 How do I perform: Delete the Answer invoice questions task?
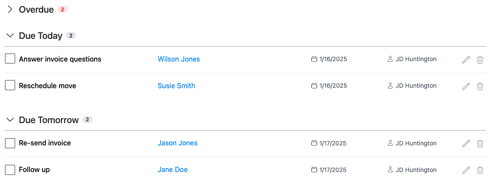(480, 59)
